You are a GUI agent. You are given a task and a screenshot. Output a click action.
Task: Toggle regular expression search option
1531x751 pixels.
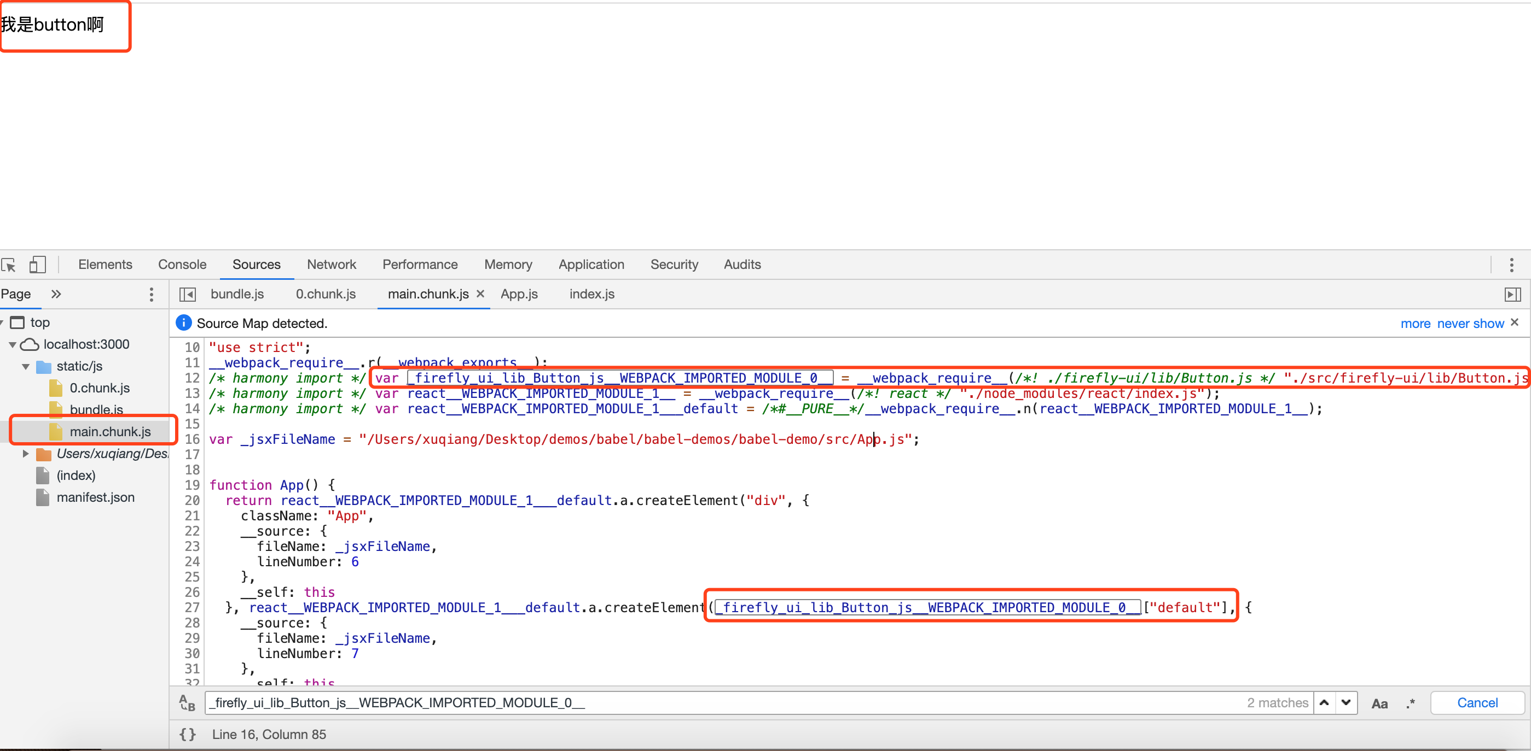[1411, 703]
